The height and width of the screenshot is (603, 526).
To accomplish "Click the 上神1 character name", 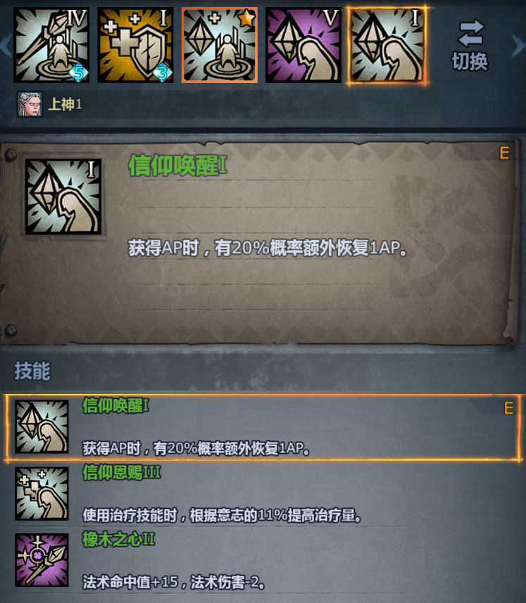I will pos(65,104).
